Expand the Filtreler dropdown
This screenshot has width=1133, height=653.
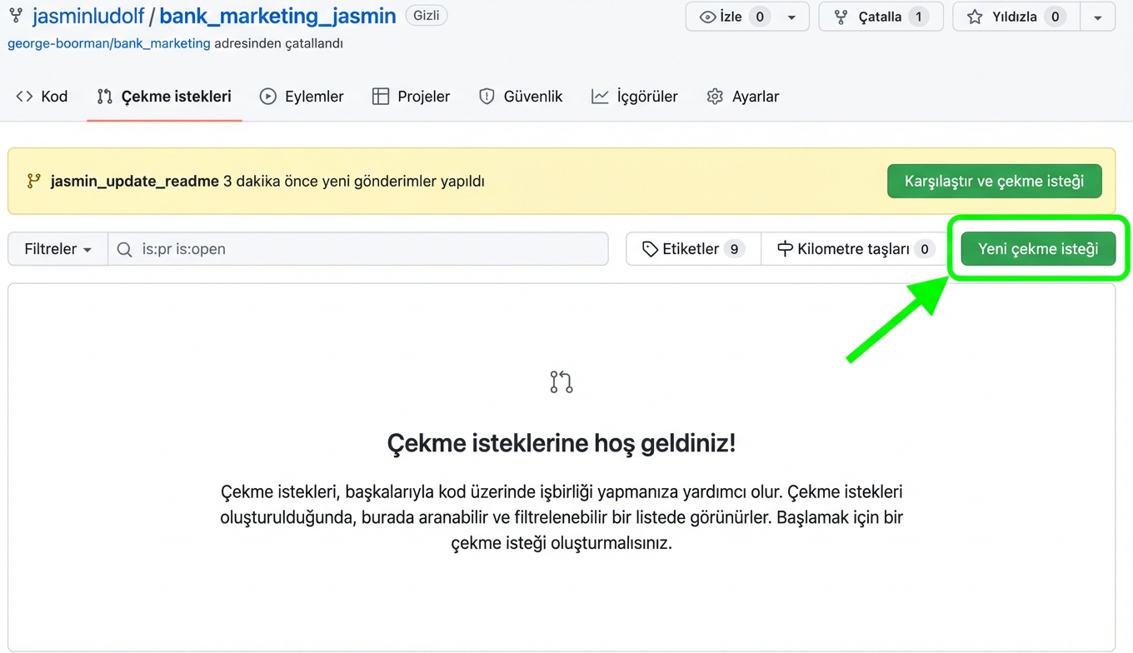coord(56,248)
